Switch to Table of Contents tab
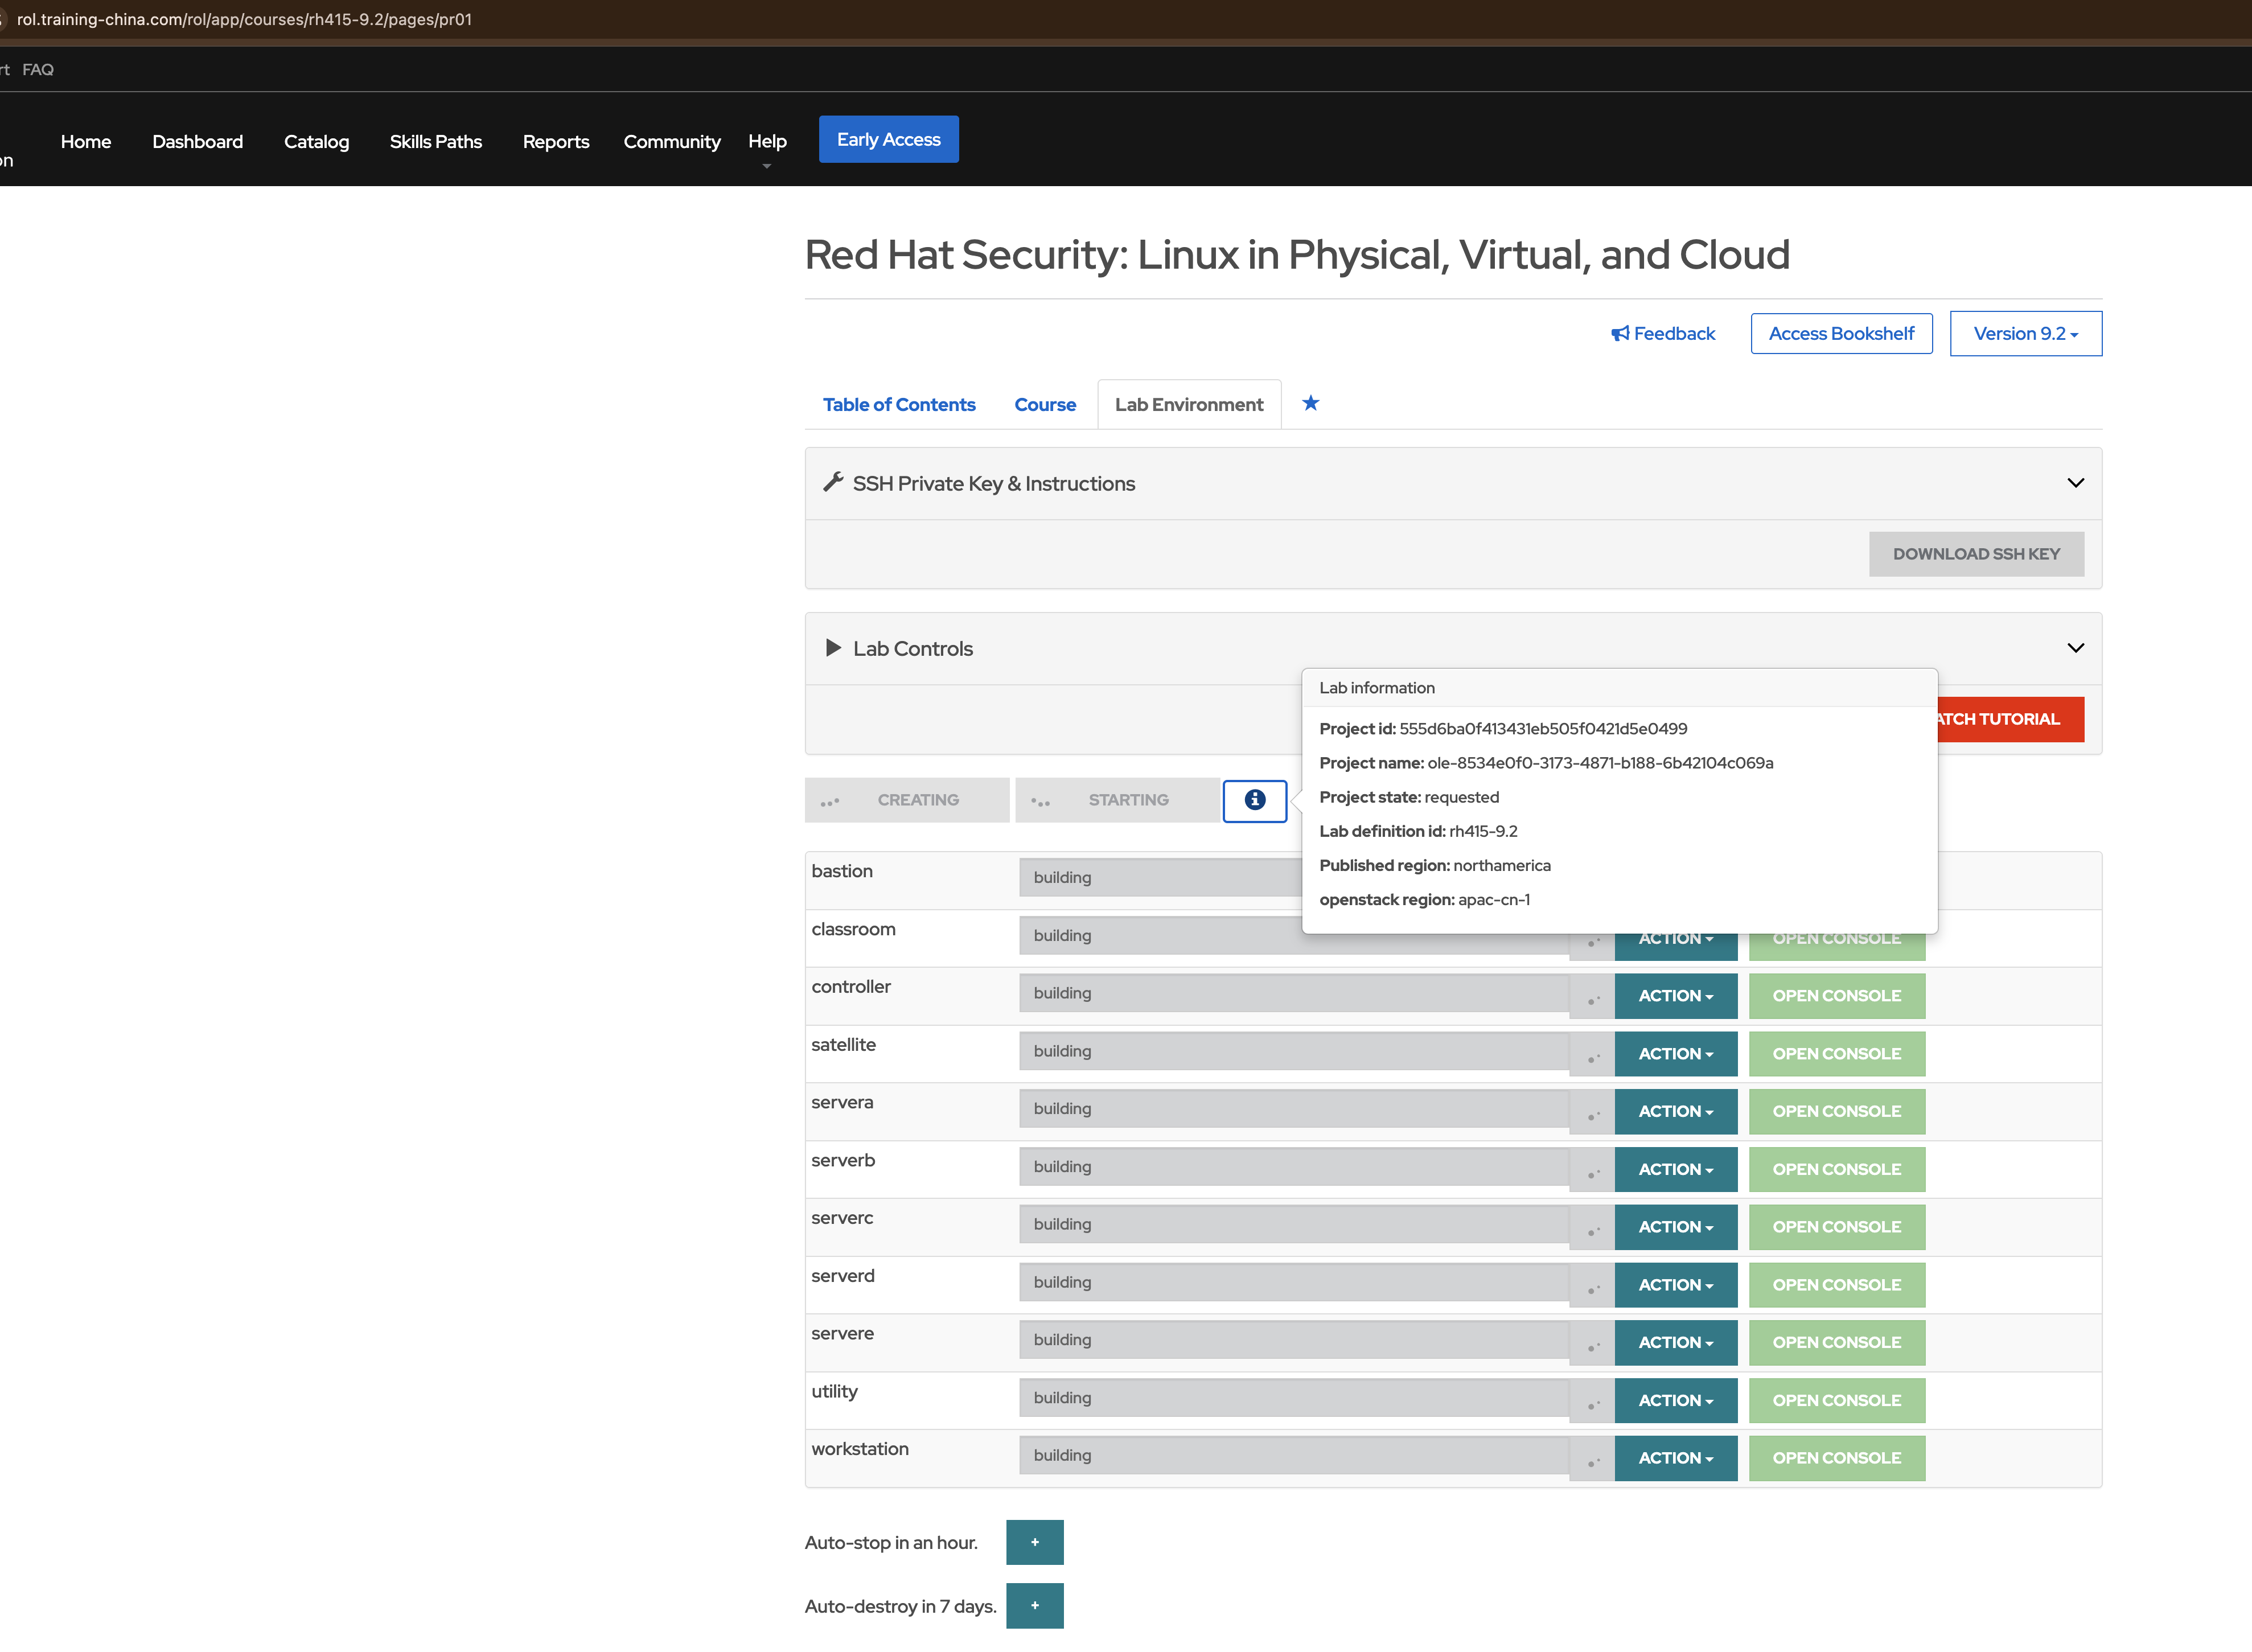Screen dimensions: 2252x1652 point(898,405)
